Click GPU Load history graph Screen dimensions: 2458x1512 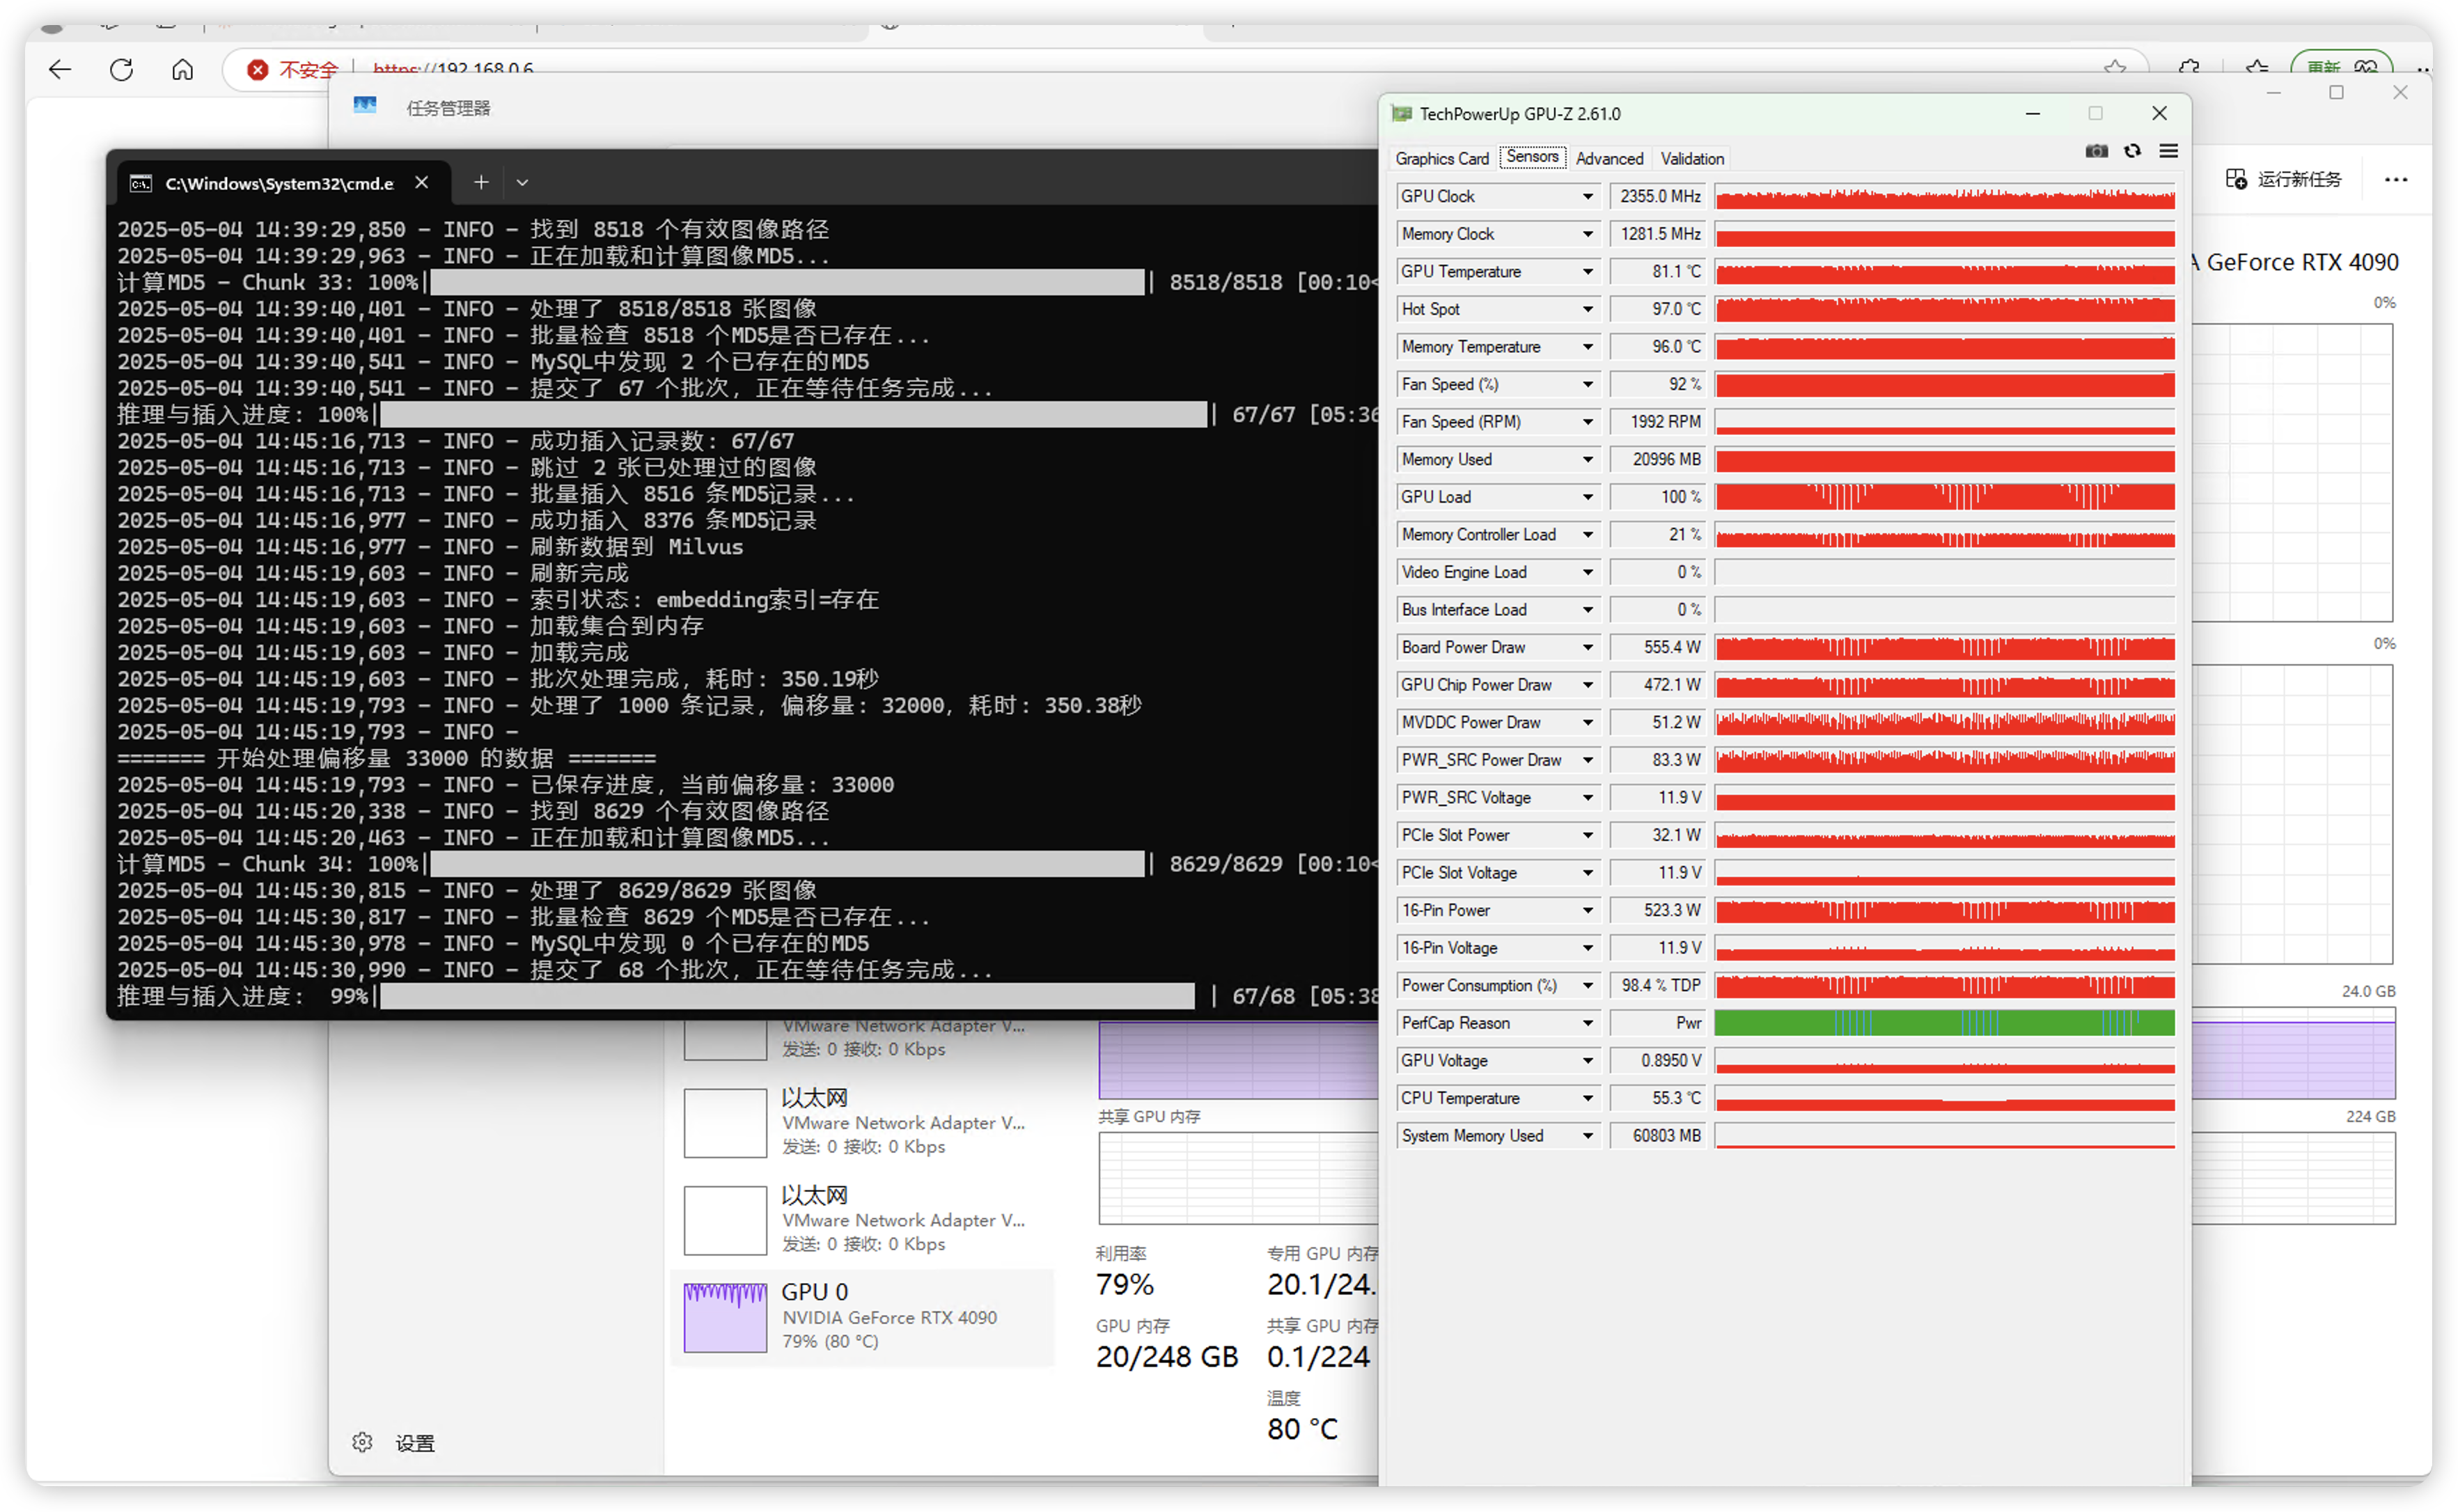[1944, 497]
